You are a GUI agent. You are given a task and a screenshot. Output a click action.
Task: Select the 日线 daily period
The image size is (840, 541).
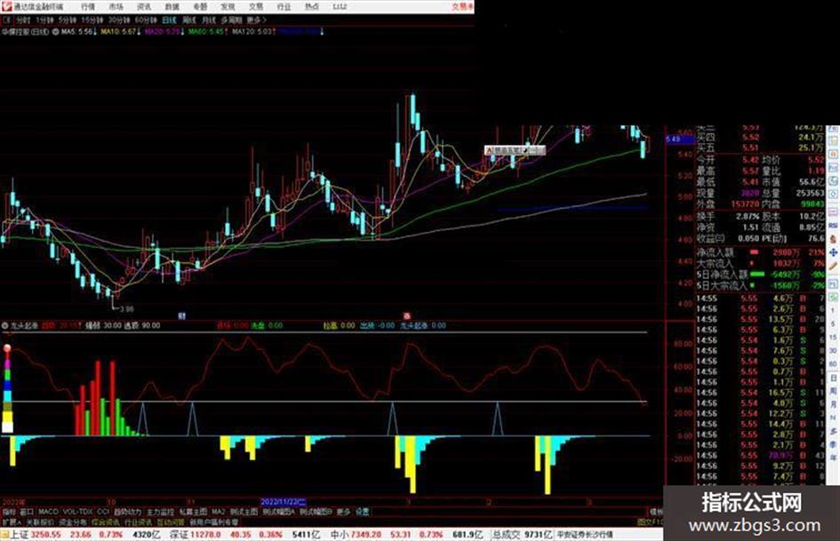(x=169, y=20)
